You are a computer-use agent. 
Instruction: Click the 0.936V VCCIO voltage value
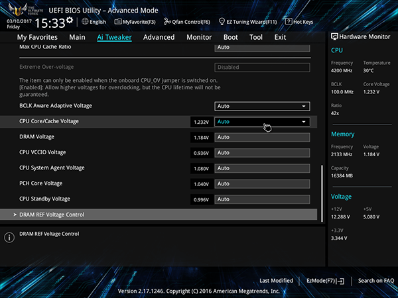coord(202,153)
